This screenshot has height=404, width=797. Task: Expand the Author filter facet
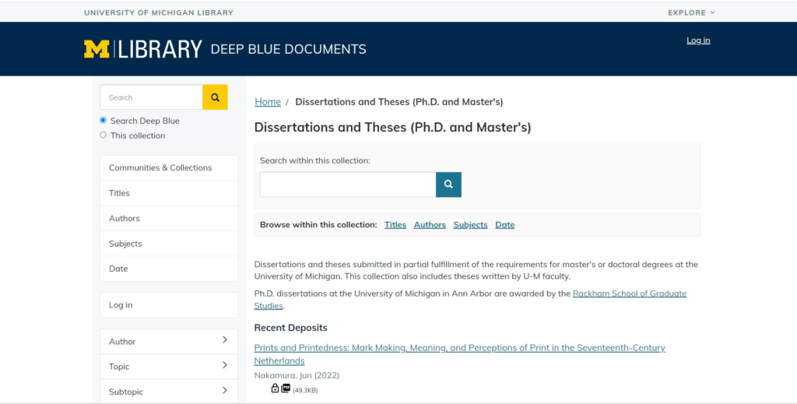tap(169, 342)
